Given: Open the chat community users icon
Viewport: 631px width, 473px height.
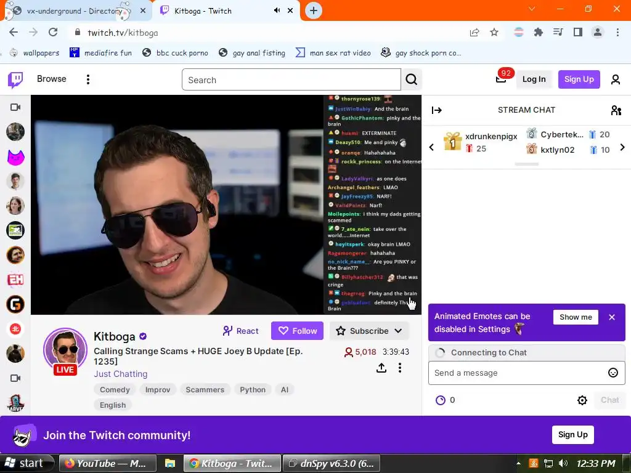Looking at the screenshot, I should pos(616,110).
